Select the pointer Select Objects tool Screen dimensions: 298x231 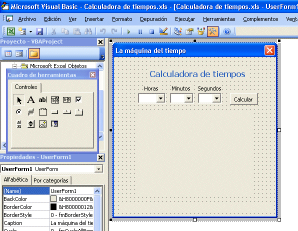pyautogui.click(x=19, y=100)
